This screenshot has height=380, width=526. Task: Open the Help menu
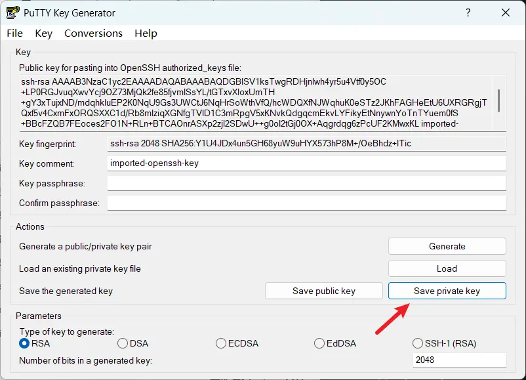click(x=146, y=33)
